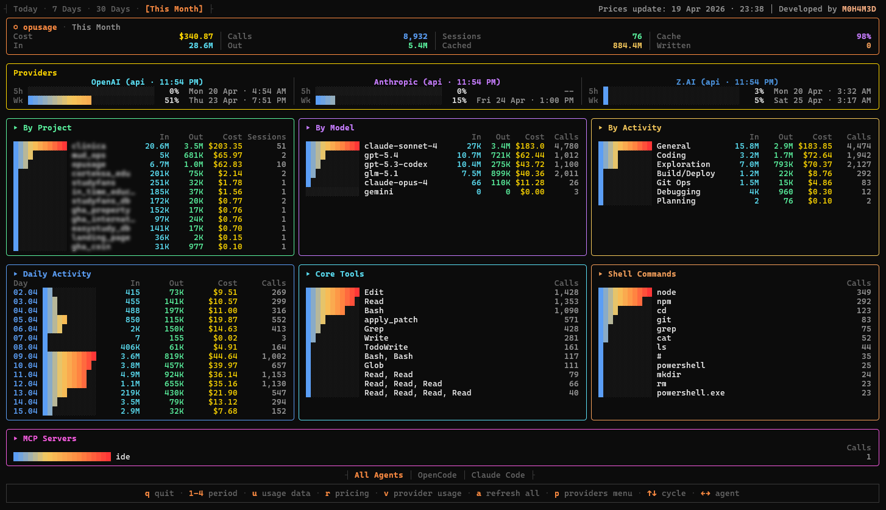The image size is (886, 510).
Task: Select the 15.04 daily activity row
Action: tap(149, 411)
